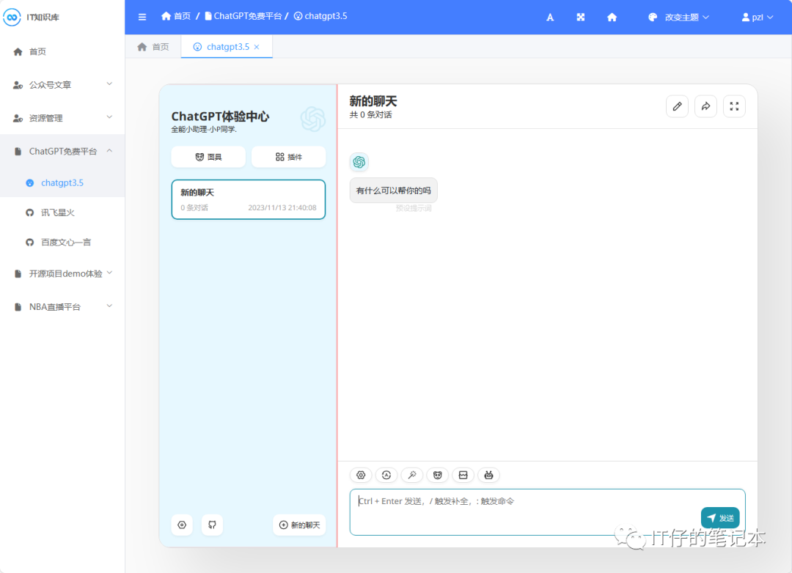Select the 新的聊天 conversation card
Image resolution: width=792 pixels, height=573 pixels.
tap(249, 199)
